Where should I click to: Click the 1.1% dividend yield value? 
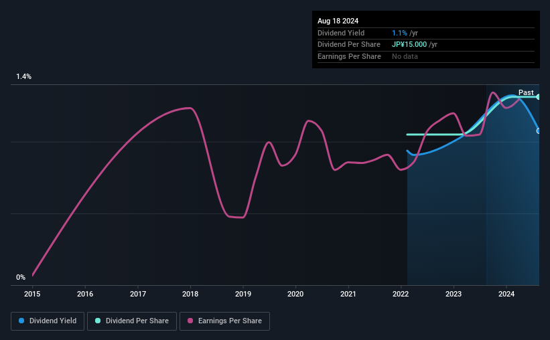(399, 33)
